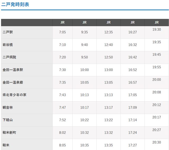Select the 二戸駅 row label
The width and height of the screenshot is (169, 150).
[8, 32]
